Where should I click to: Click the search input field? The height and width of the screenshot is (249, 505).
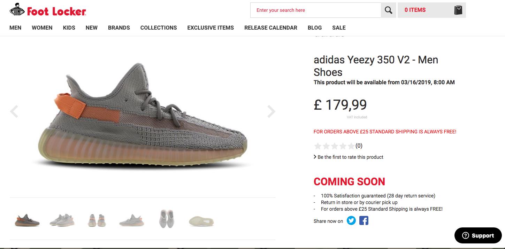(x=316, y=10)
